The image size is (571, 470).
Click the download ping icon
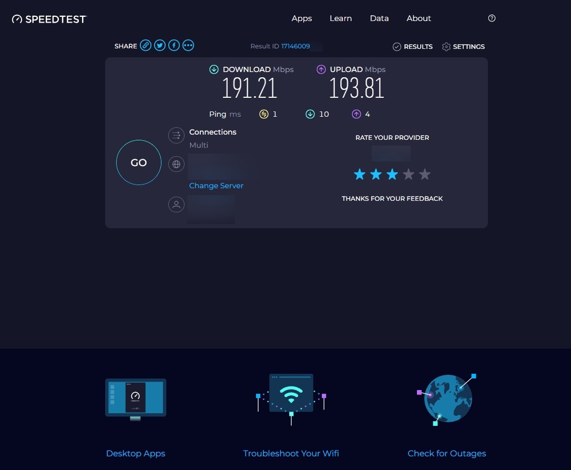pyautogui.click(x=310, y=114)
